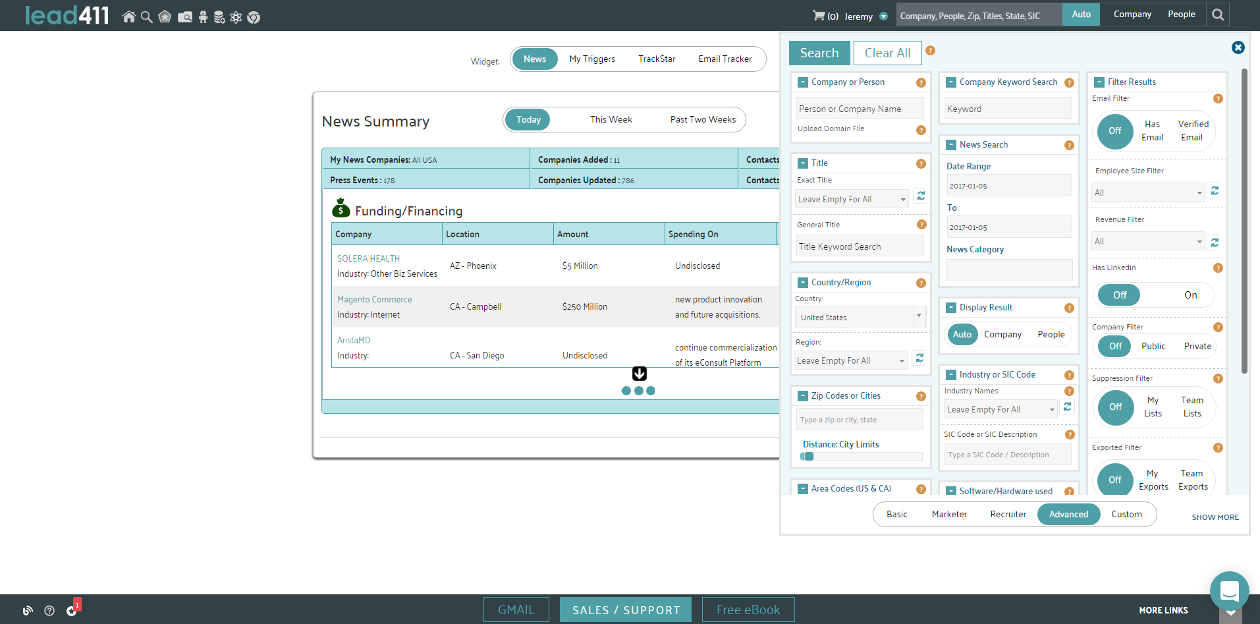Open the magnifier search icon beside Home
Viewport: 1260px width, 624px height.
point(147,16)
